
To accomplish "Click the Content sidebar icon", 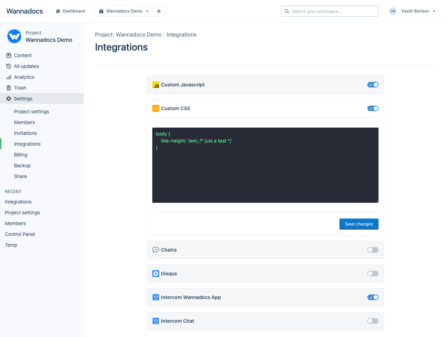I will pyautogui.click(x=9, y=55).
